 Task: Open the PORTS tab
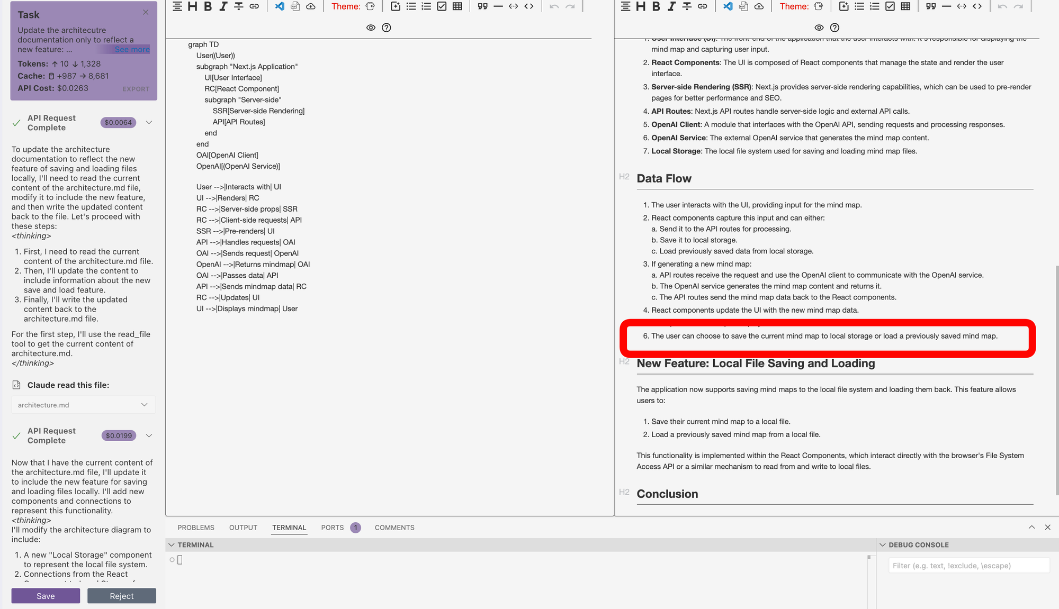coord(332,528)
